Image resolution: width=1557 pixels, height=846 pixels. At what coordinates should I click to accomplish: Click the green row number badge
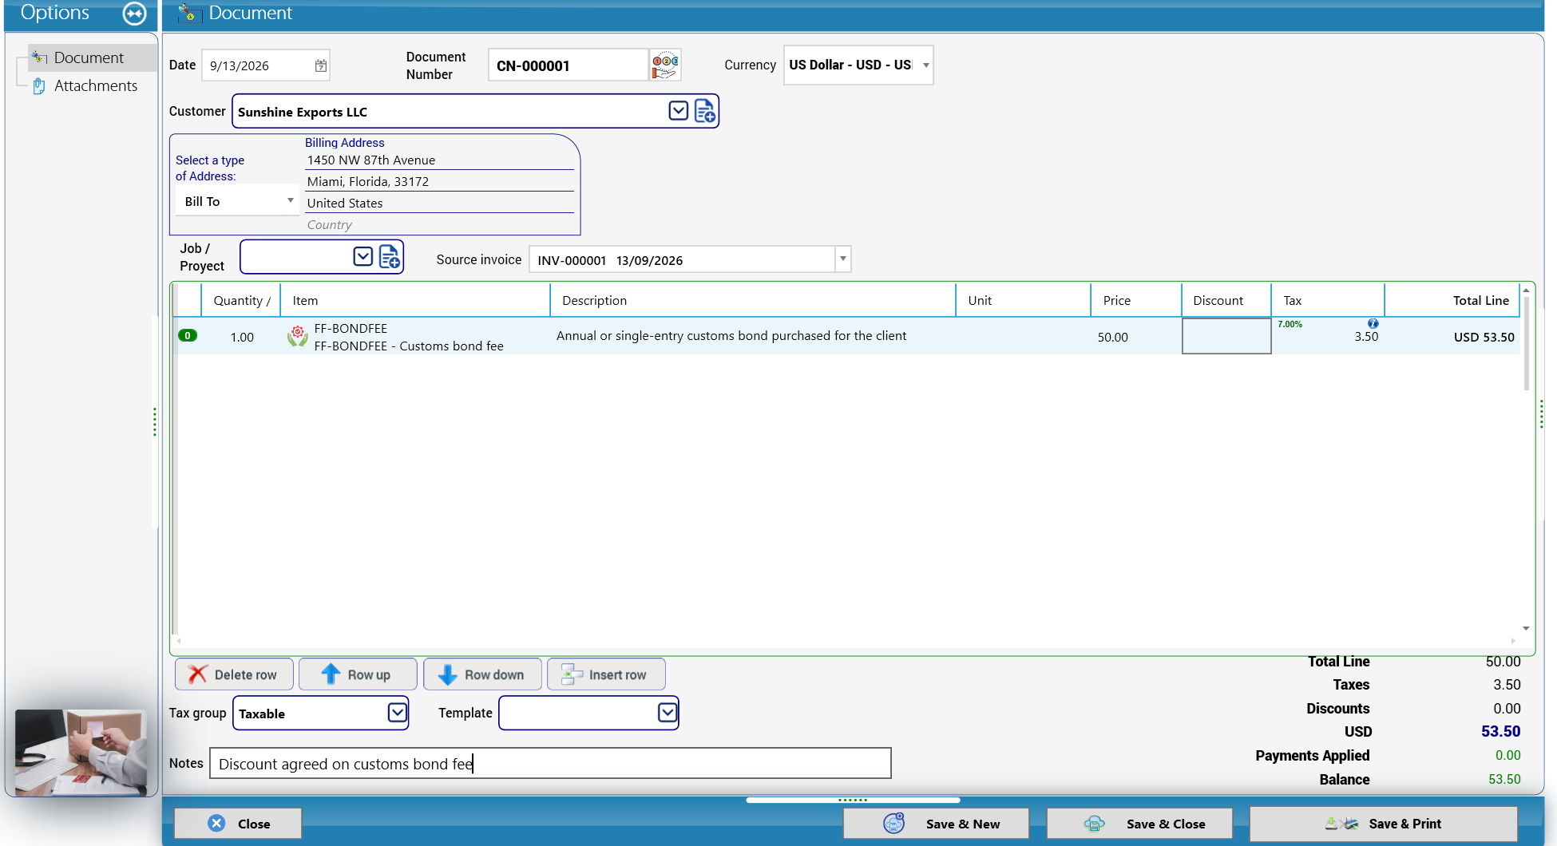coord(188,335)
